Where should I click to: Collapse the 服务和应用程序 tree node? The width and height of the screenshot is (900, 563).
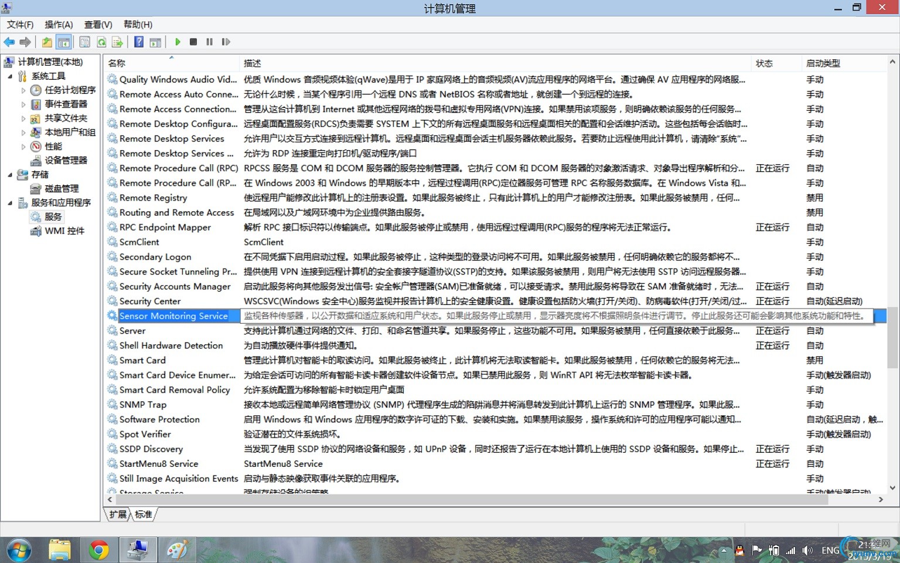point(10,203)
